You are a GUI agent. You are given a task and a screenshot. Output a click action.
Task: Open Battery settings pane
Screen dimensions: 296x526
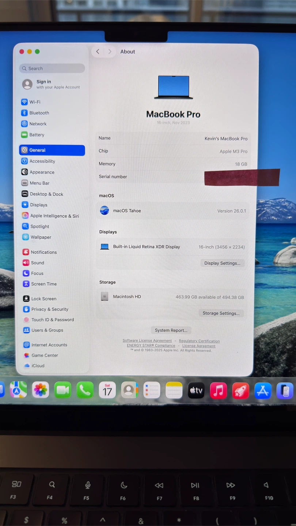(x=37, y=135)
